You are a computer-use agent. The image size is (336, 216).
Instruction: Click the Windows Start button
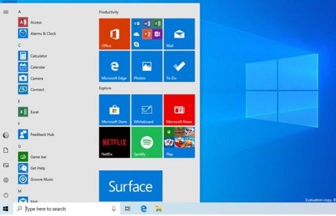[6, 209]
